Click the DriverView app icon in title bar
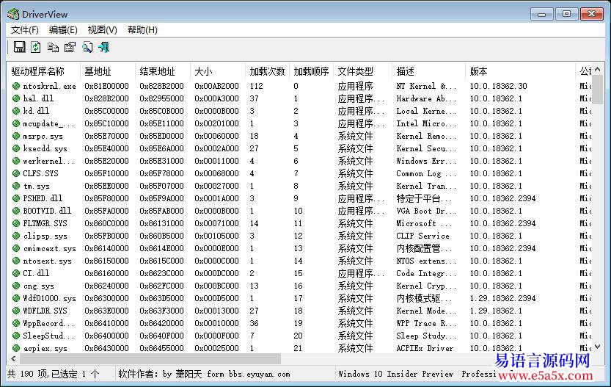Viewport: 611px width, 387px height. pos(13,15)
